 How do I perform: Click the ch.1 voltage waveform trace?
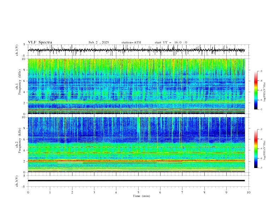[x=136, y=50]
